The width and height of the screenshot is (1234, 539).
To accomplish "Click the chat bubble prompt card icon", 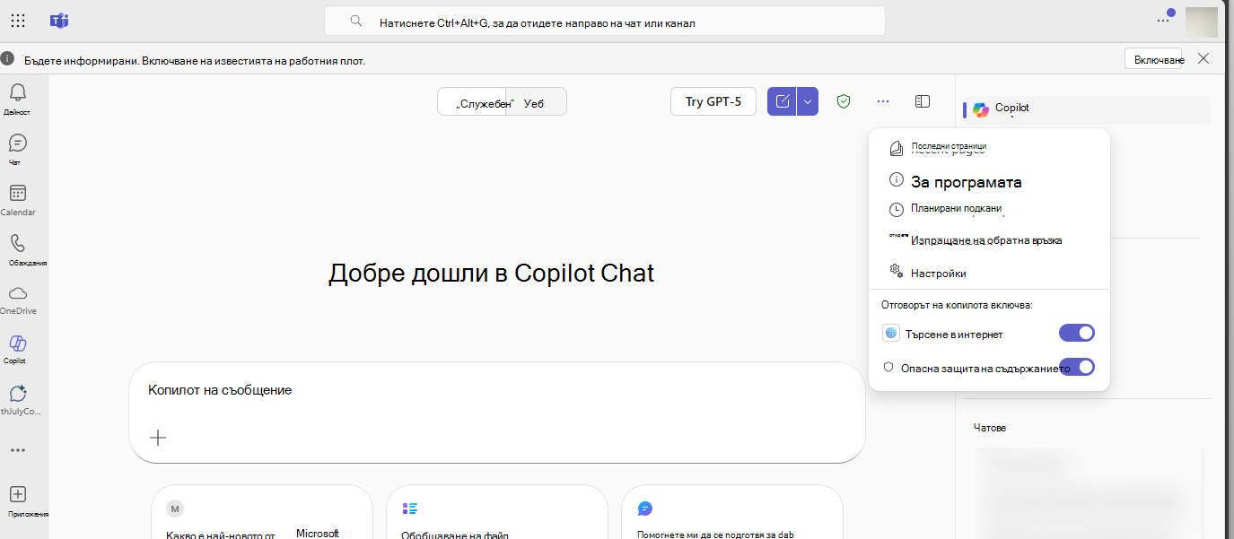I will click(645, 509).
